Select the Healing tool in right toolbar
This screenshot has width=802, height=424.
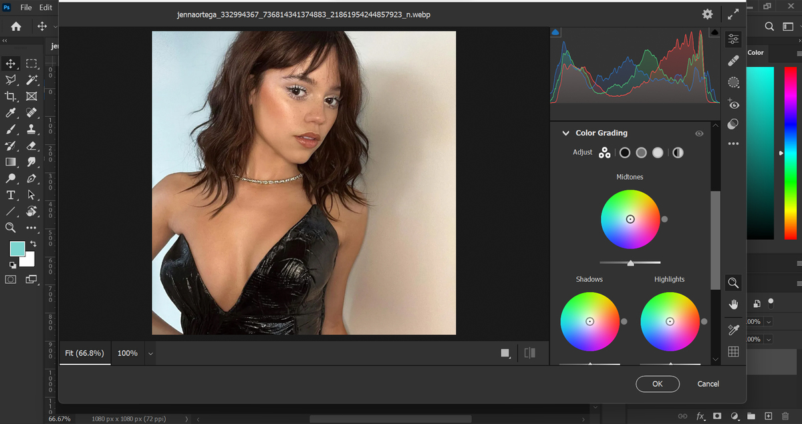[733, 61]
